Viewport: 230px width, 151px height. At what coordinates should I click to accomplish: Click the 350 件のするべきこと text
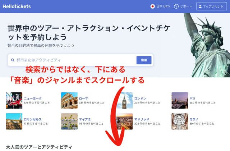(203, 103)
